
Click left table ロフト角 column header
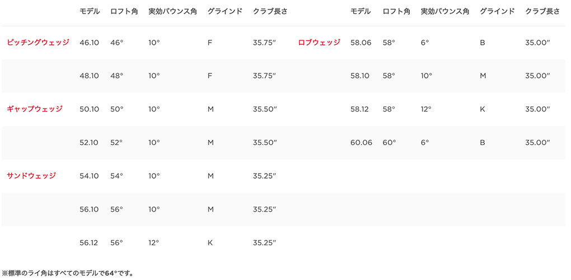(123, 12)
